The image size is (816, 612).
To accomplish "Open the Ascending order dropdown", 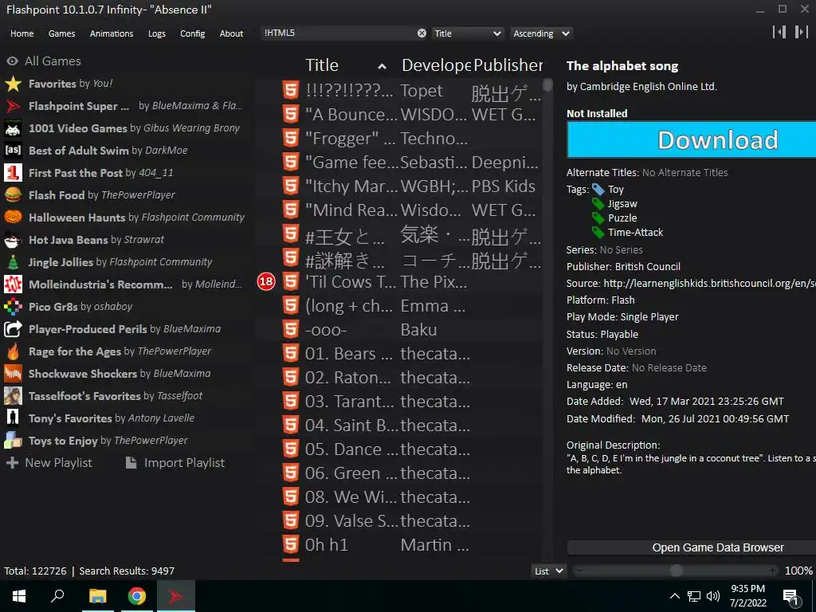I will tap(541, 33).
